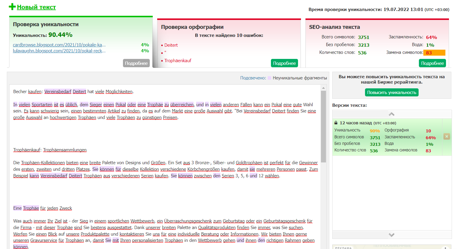Image resolution: width=457 pixels, height=249 pixels.
Task: Click the green plus icon for new text
Action: pyautogui.click(x=12, y=7)
